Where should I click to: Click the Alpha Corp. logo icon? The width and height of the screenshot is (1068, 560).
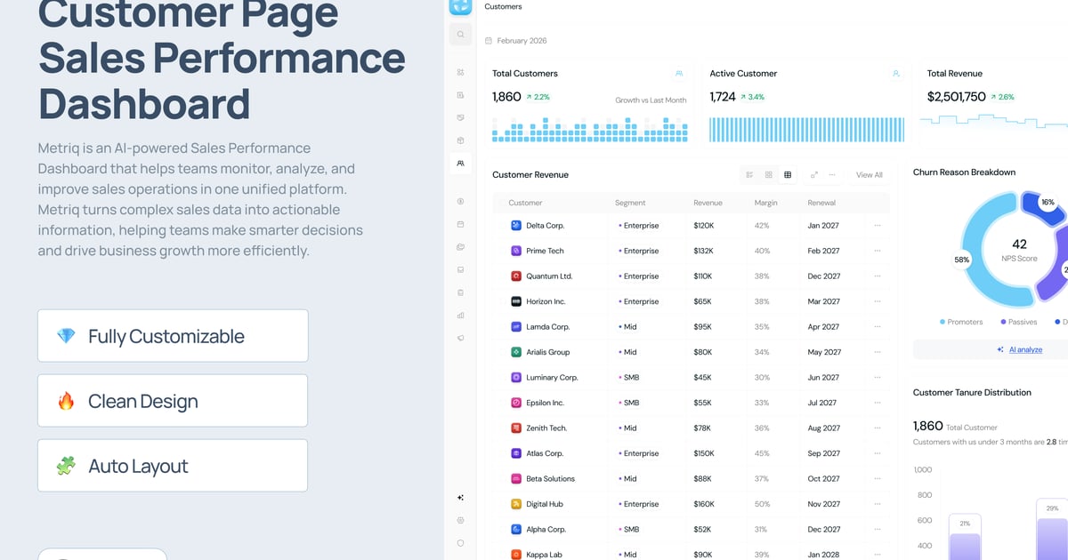pyautogui.click(x=515, y=530)
